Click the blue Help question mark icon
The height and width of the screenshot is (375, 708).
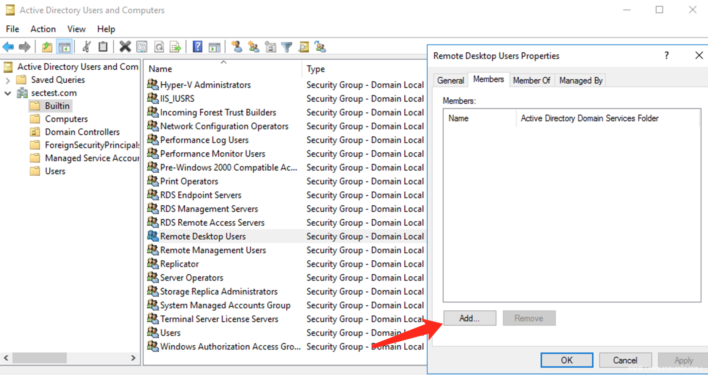197,47
